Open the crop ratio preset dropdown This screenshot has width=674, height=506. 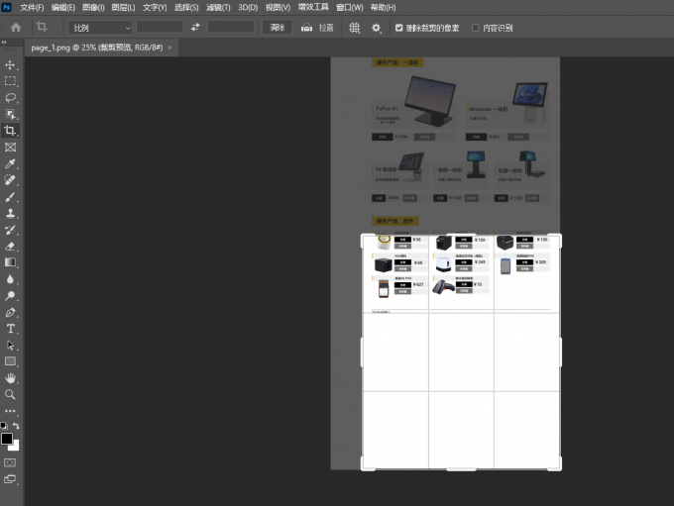(100, 28)
